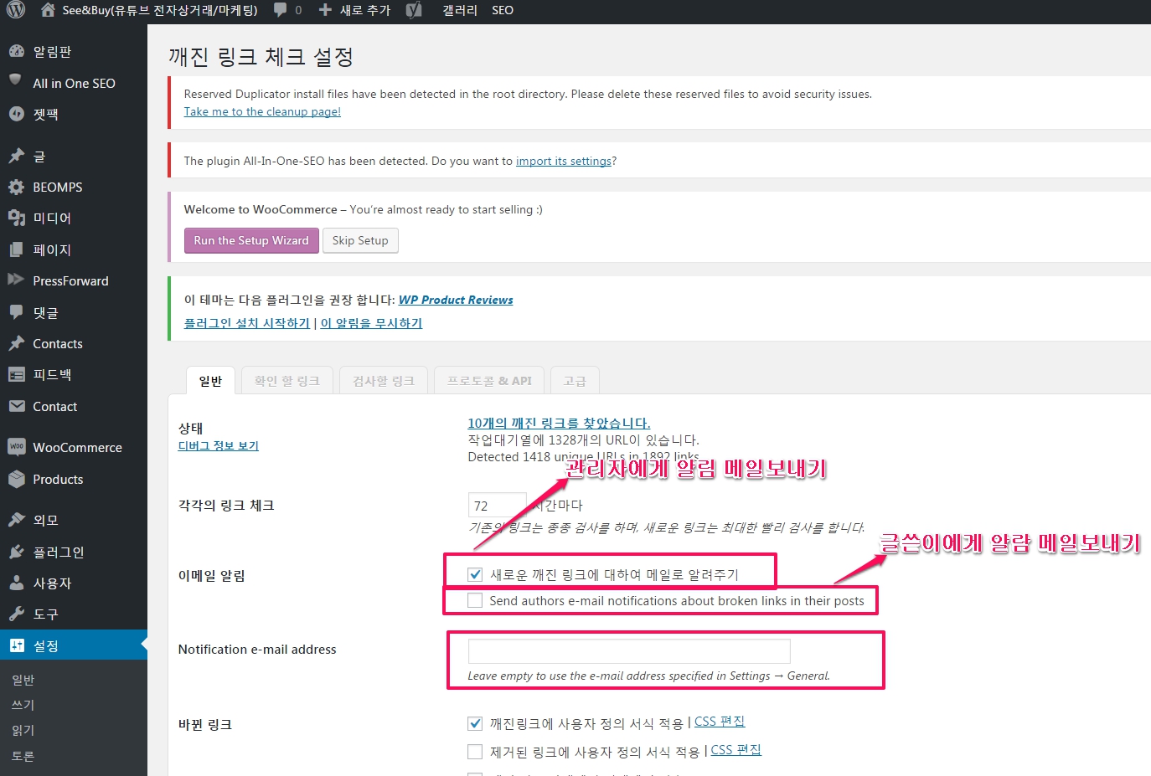Click the 플러그인 plug icon in sidebar

point(17,552)
